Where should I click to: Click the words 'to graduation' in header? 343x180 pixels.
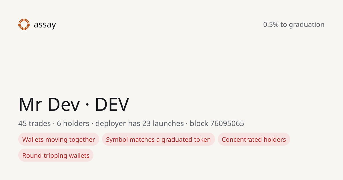302,25
